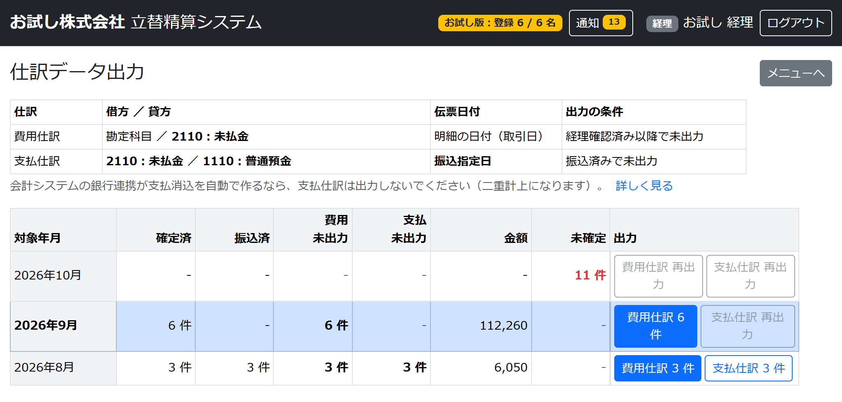Click 3 件 振込済 cell for 2026年8月

234,368
